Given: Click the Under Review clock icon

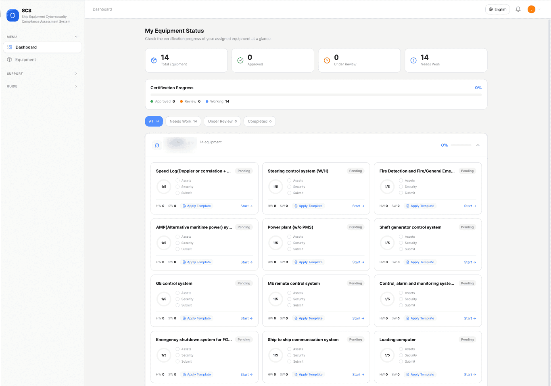Looking at the screenshot, I should 327,61.
